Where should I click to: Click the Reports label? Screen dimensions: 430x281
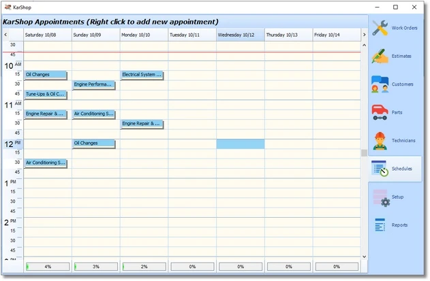[399, 225]
